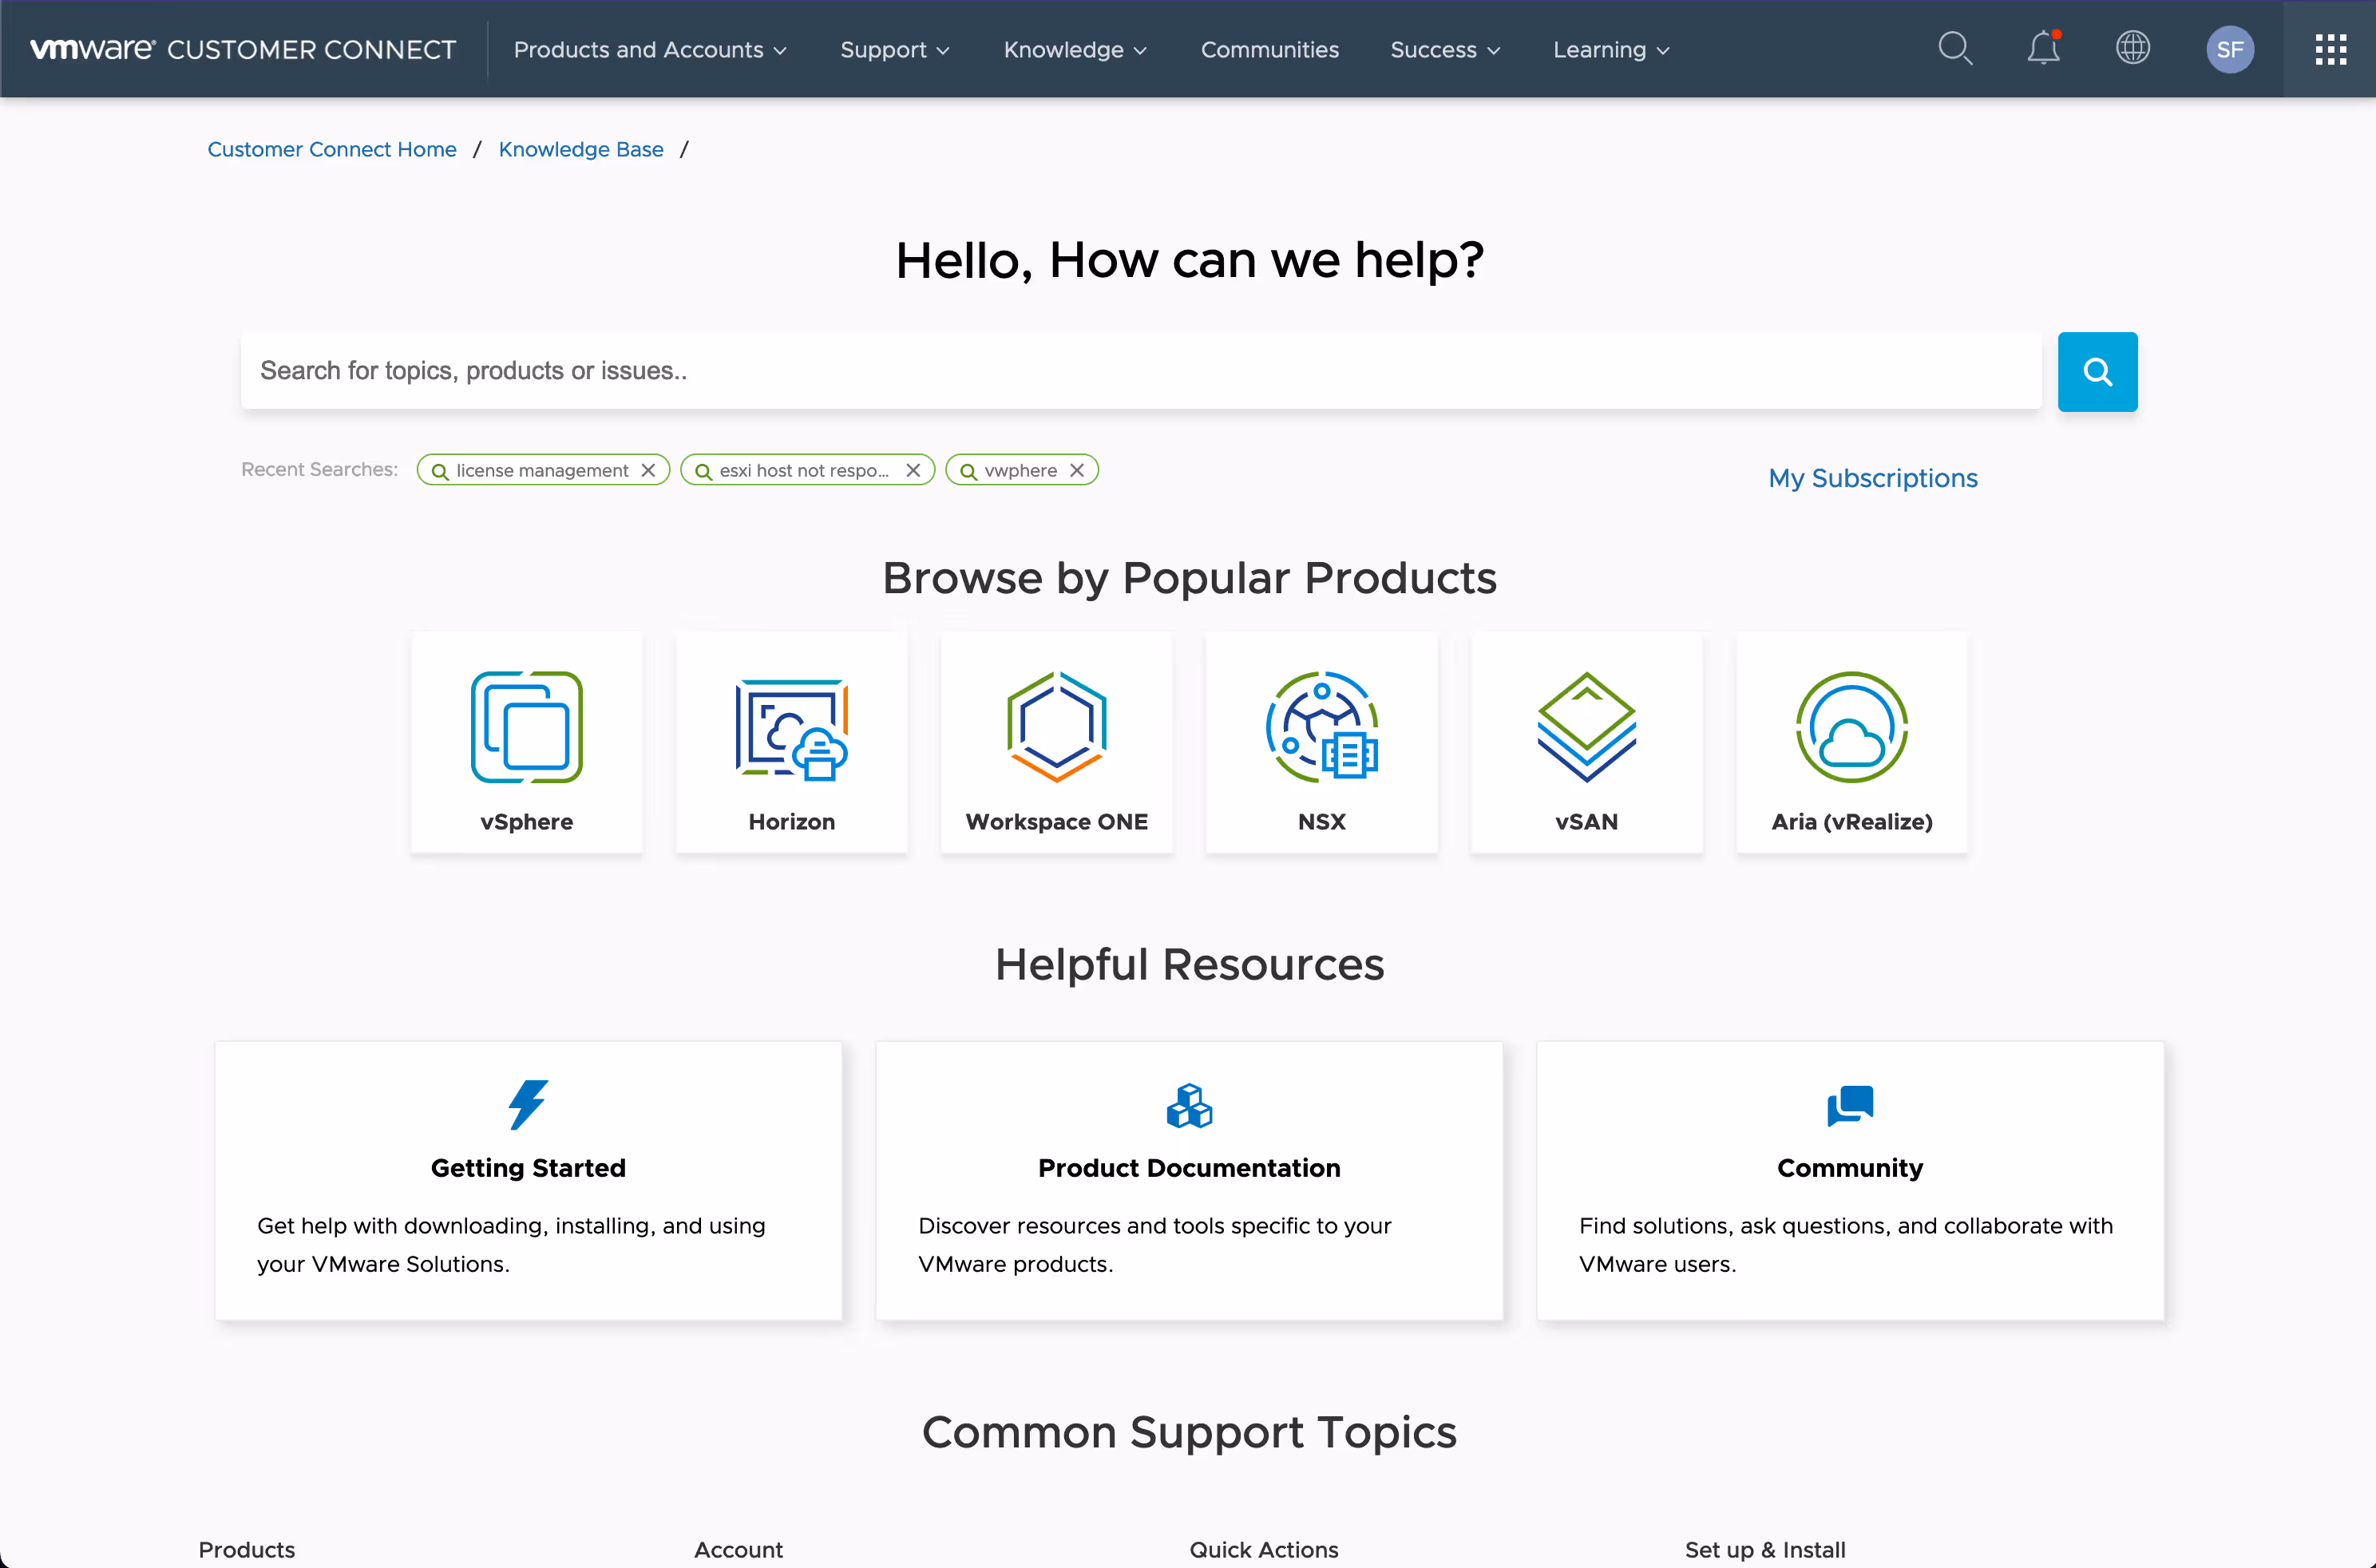The image size is (2376, 1568).
Task: Open the notifications bell icon
Action: click(2043, 48)
